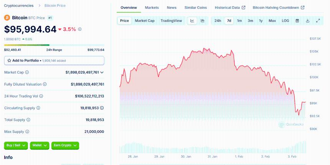This screenshot has height=165, width=330.
Task: Click the $106,522,112,213 trading volume value
Action: (x=89, y=96)
